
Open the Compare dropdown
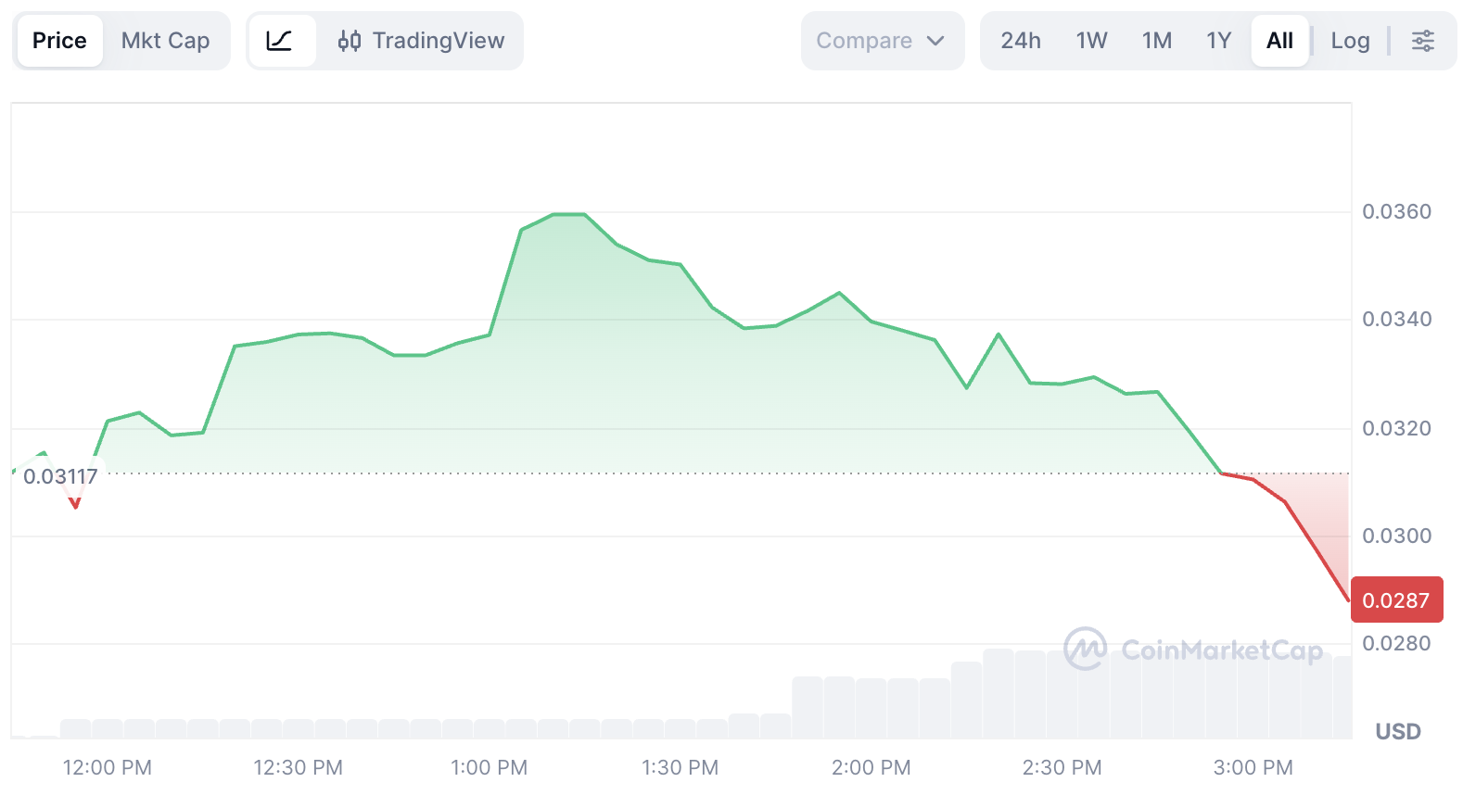[x=864, y=41]
